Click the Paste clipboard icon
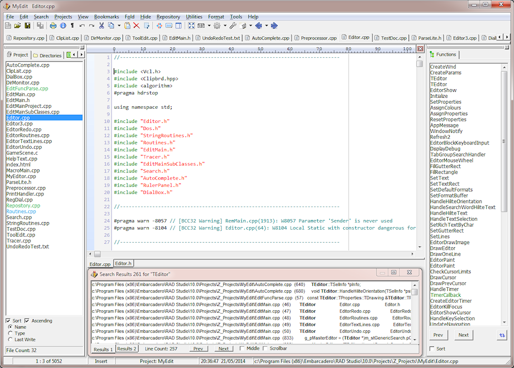Image resolution: width=514 pixels, height=368 pixels. pyautogui.click(x=127, y=26)
